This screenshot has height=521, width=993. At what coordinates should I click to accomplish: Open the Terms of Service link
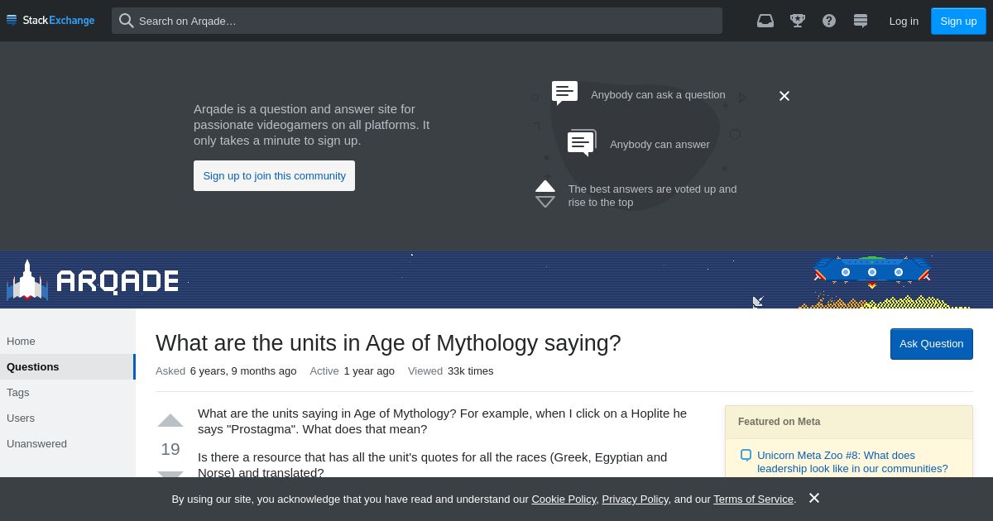(753, 499)
